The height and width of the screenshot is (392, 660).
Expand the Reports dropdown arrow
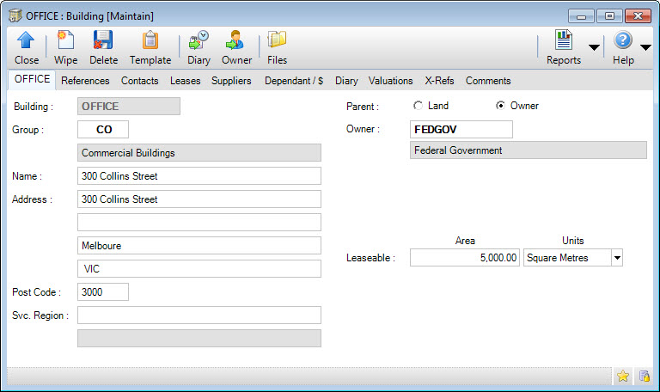point(594,47)
